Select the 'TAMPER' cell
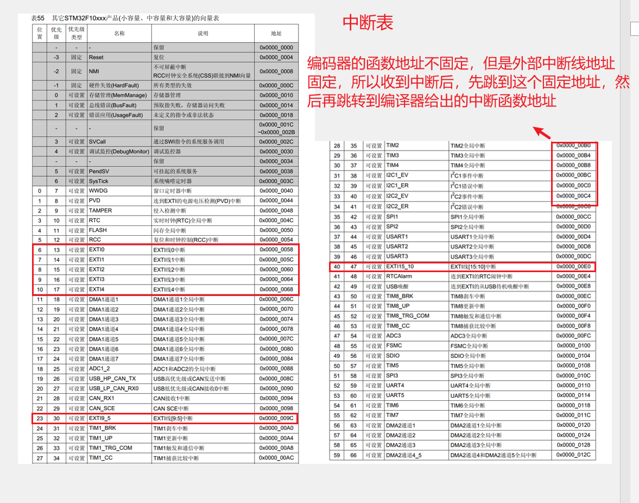 pyautogui.click(x=119, y=210)
